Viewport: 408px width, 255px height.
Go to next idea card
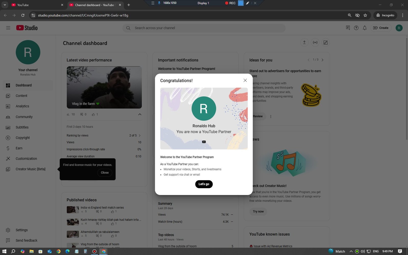pos(322,60)
